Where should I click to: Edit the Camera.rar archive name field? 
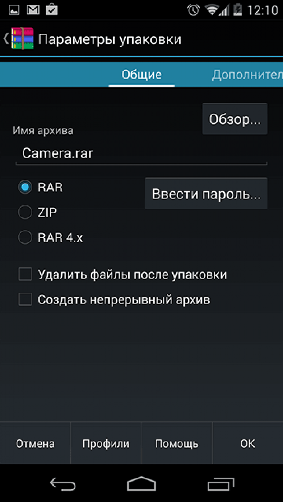tap(141, 153)
